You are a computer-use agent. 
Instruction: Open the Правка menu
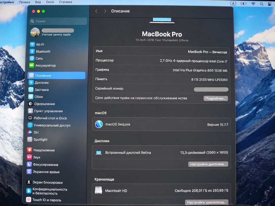coord(24,2)
